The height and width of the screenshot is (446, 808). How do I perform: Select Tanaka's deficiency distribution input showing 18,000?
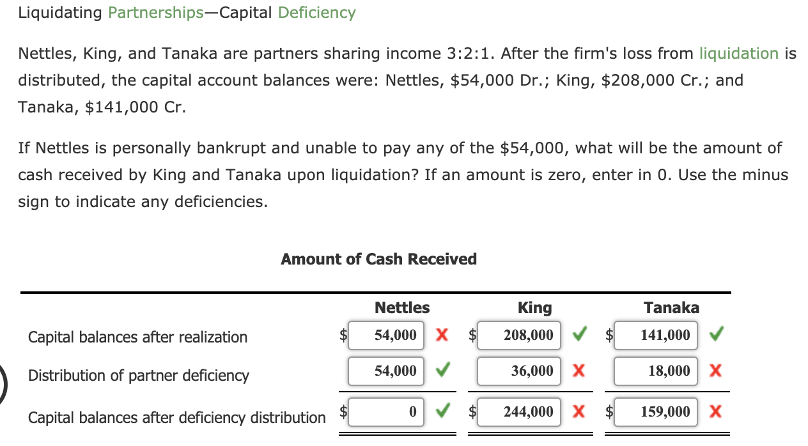pos(656,371)
